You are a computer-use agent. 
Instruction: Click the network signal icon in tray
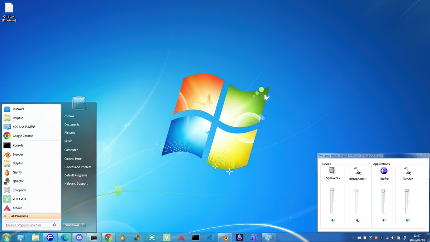coord(387,238)
